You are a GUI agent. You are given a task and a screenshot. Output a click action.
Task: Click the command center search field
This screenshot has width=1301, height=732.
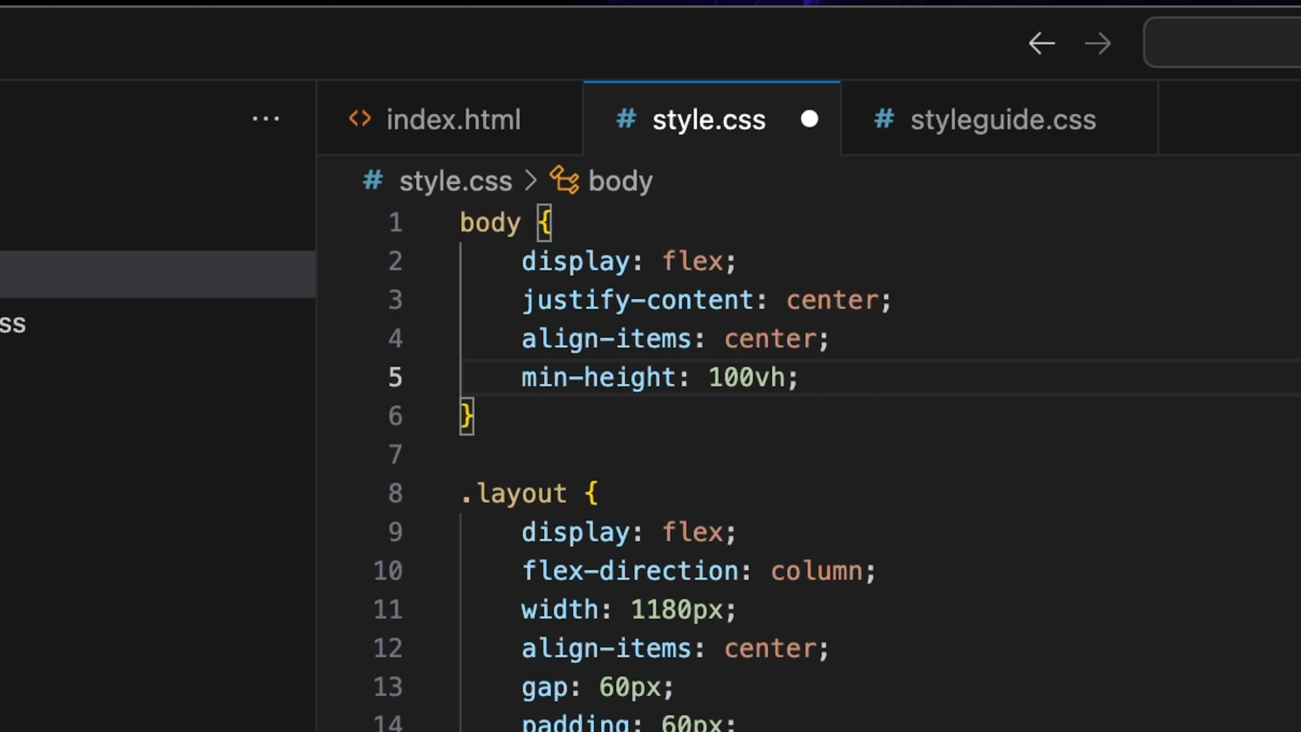click(1222, 42)
